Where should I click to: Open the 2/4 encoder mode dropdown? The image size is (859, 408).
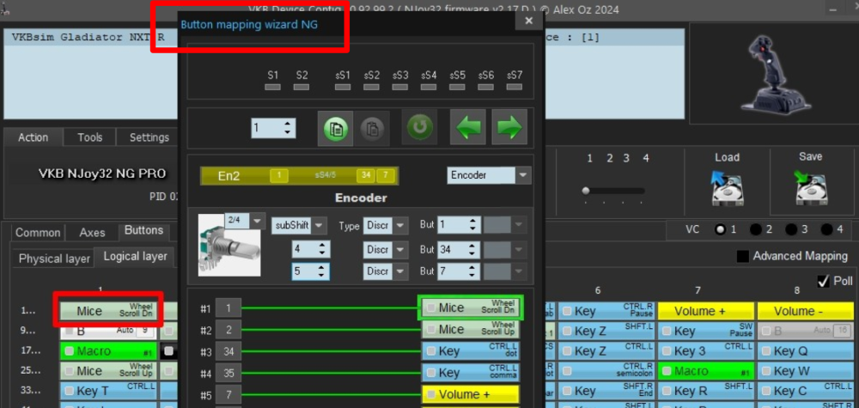258,220
